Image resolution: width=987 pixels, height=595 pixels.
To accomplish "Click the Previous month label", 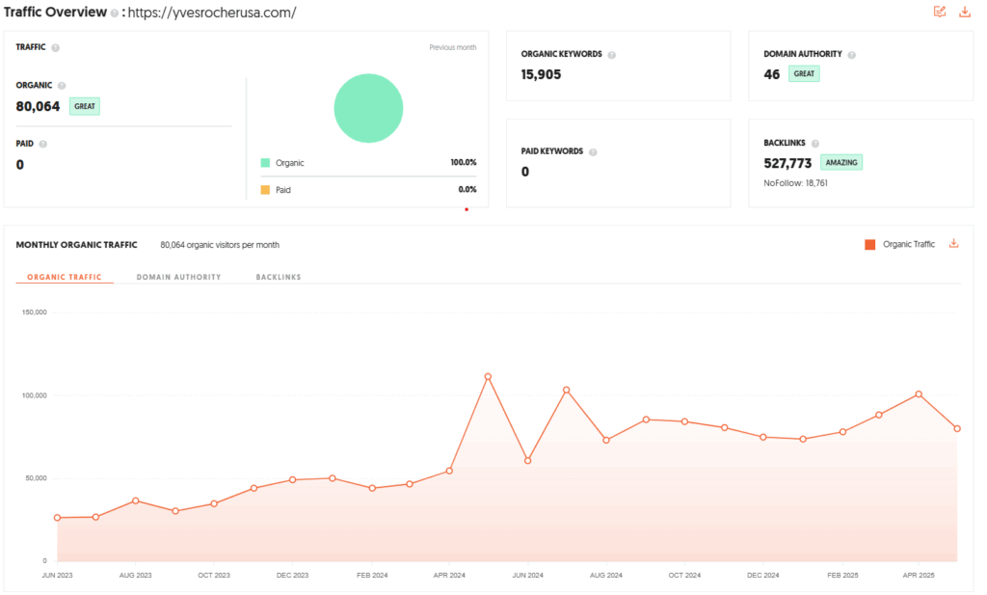I will 453,48.
